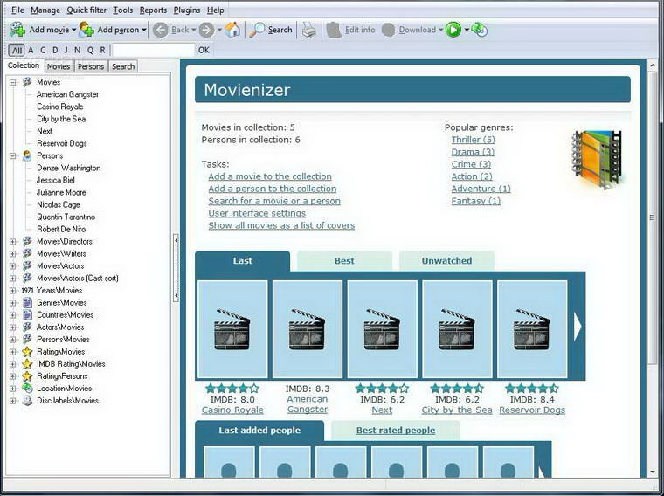The width and height of the screenshot is (664, 496).
Task: Open User interface settings link
Action: 257,213
